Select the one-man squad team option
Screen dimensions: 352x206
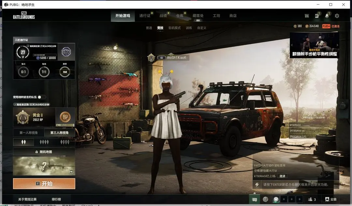(65, 142)
